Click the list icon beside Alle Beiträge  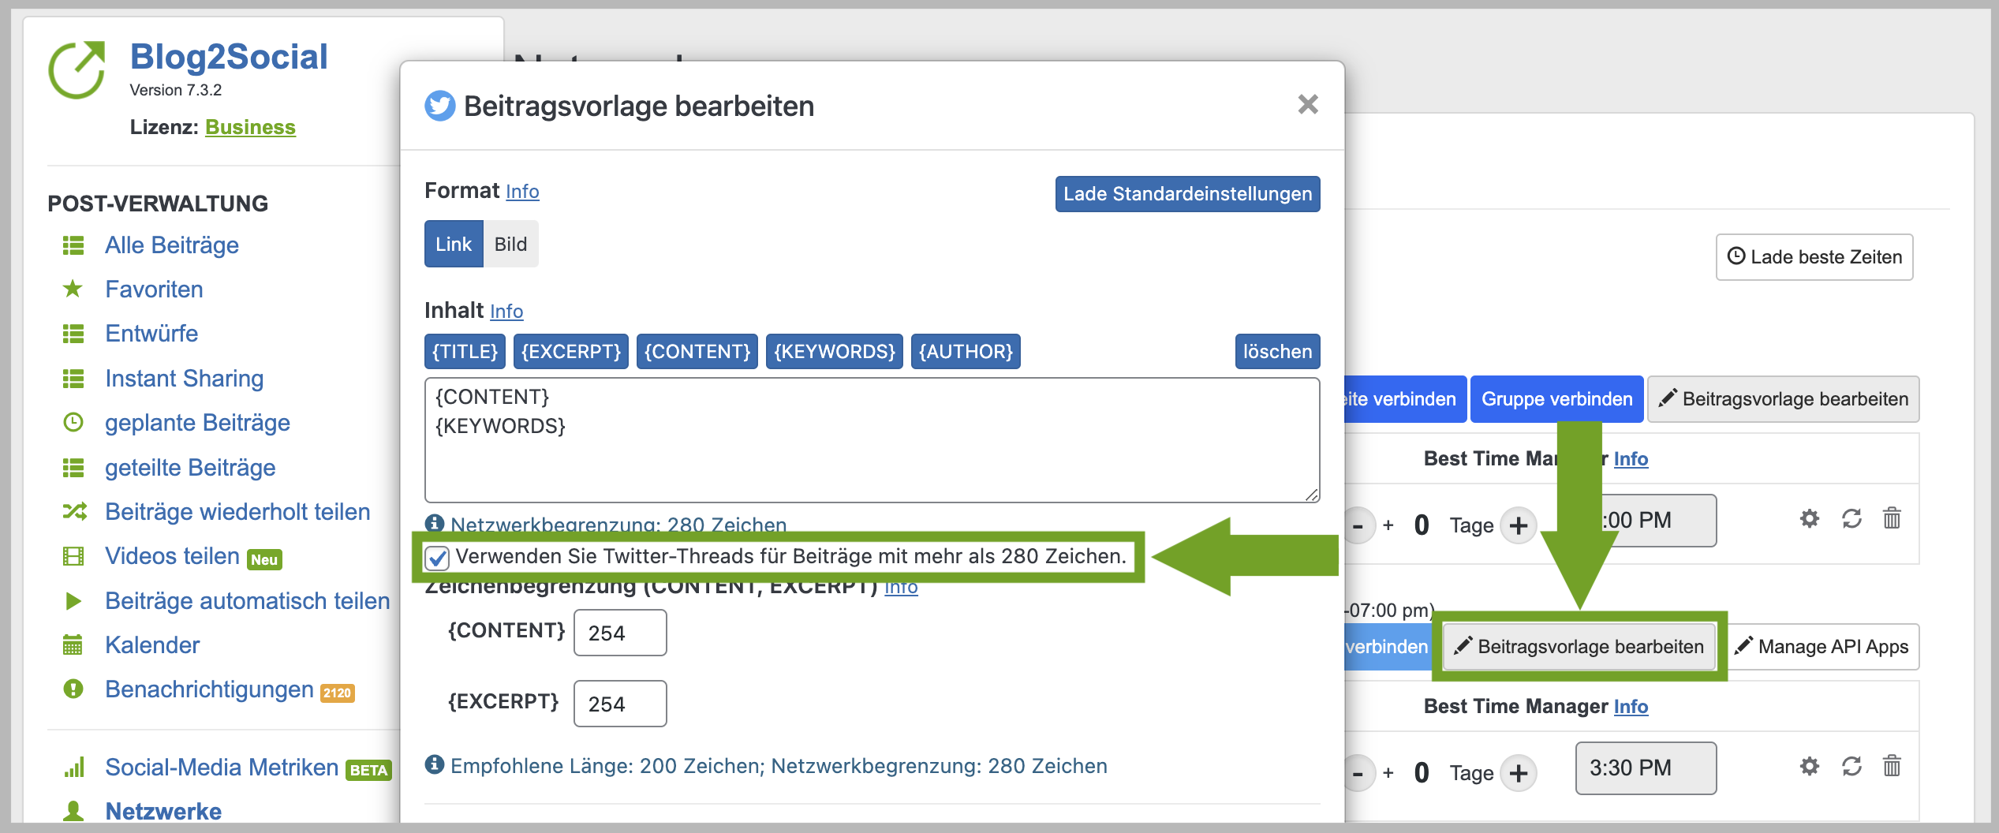(x=73, y=245)
